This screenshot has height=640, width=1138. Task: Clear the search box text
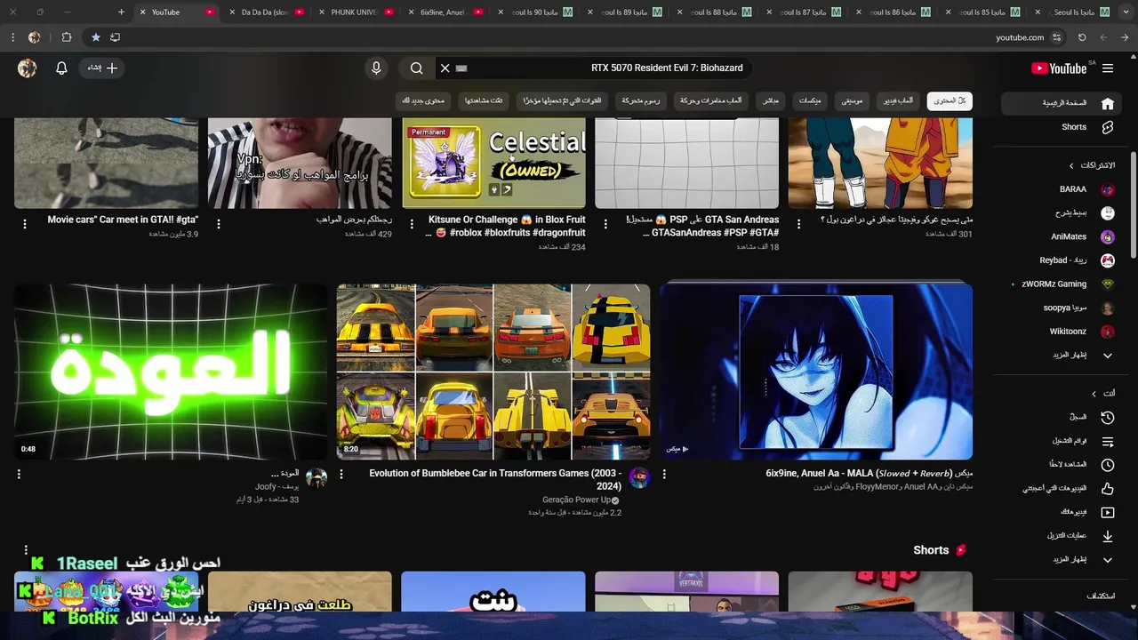click(x=445, y=68)
